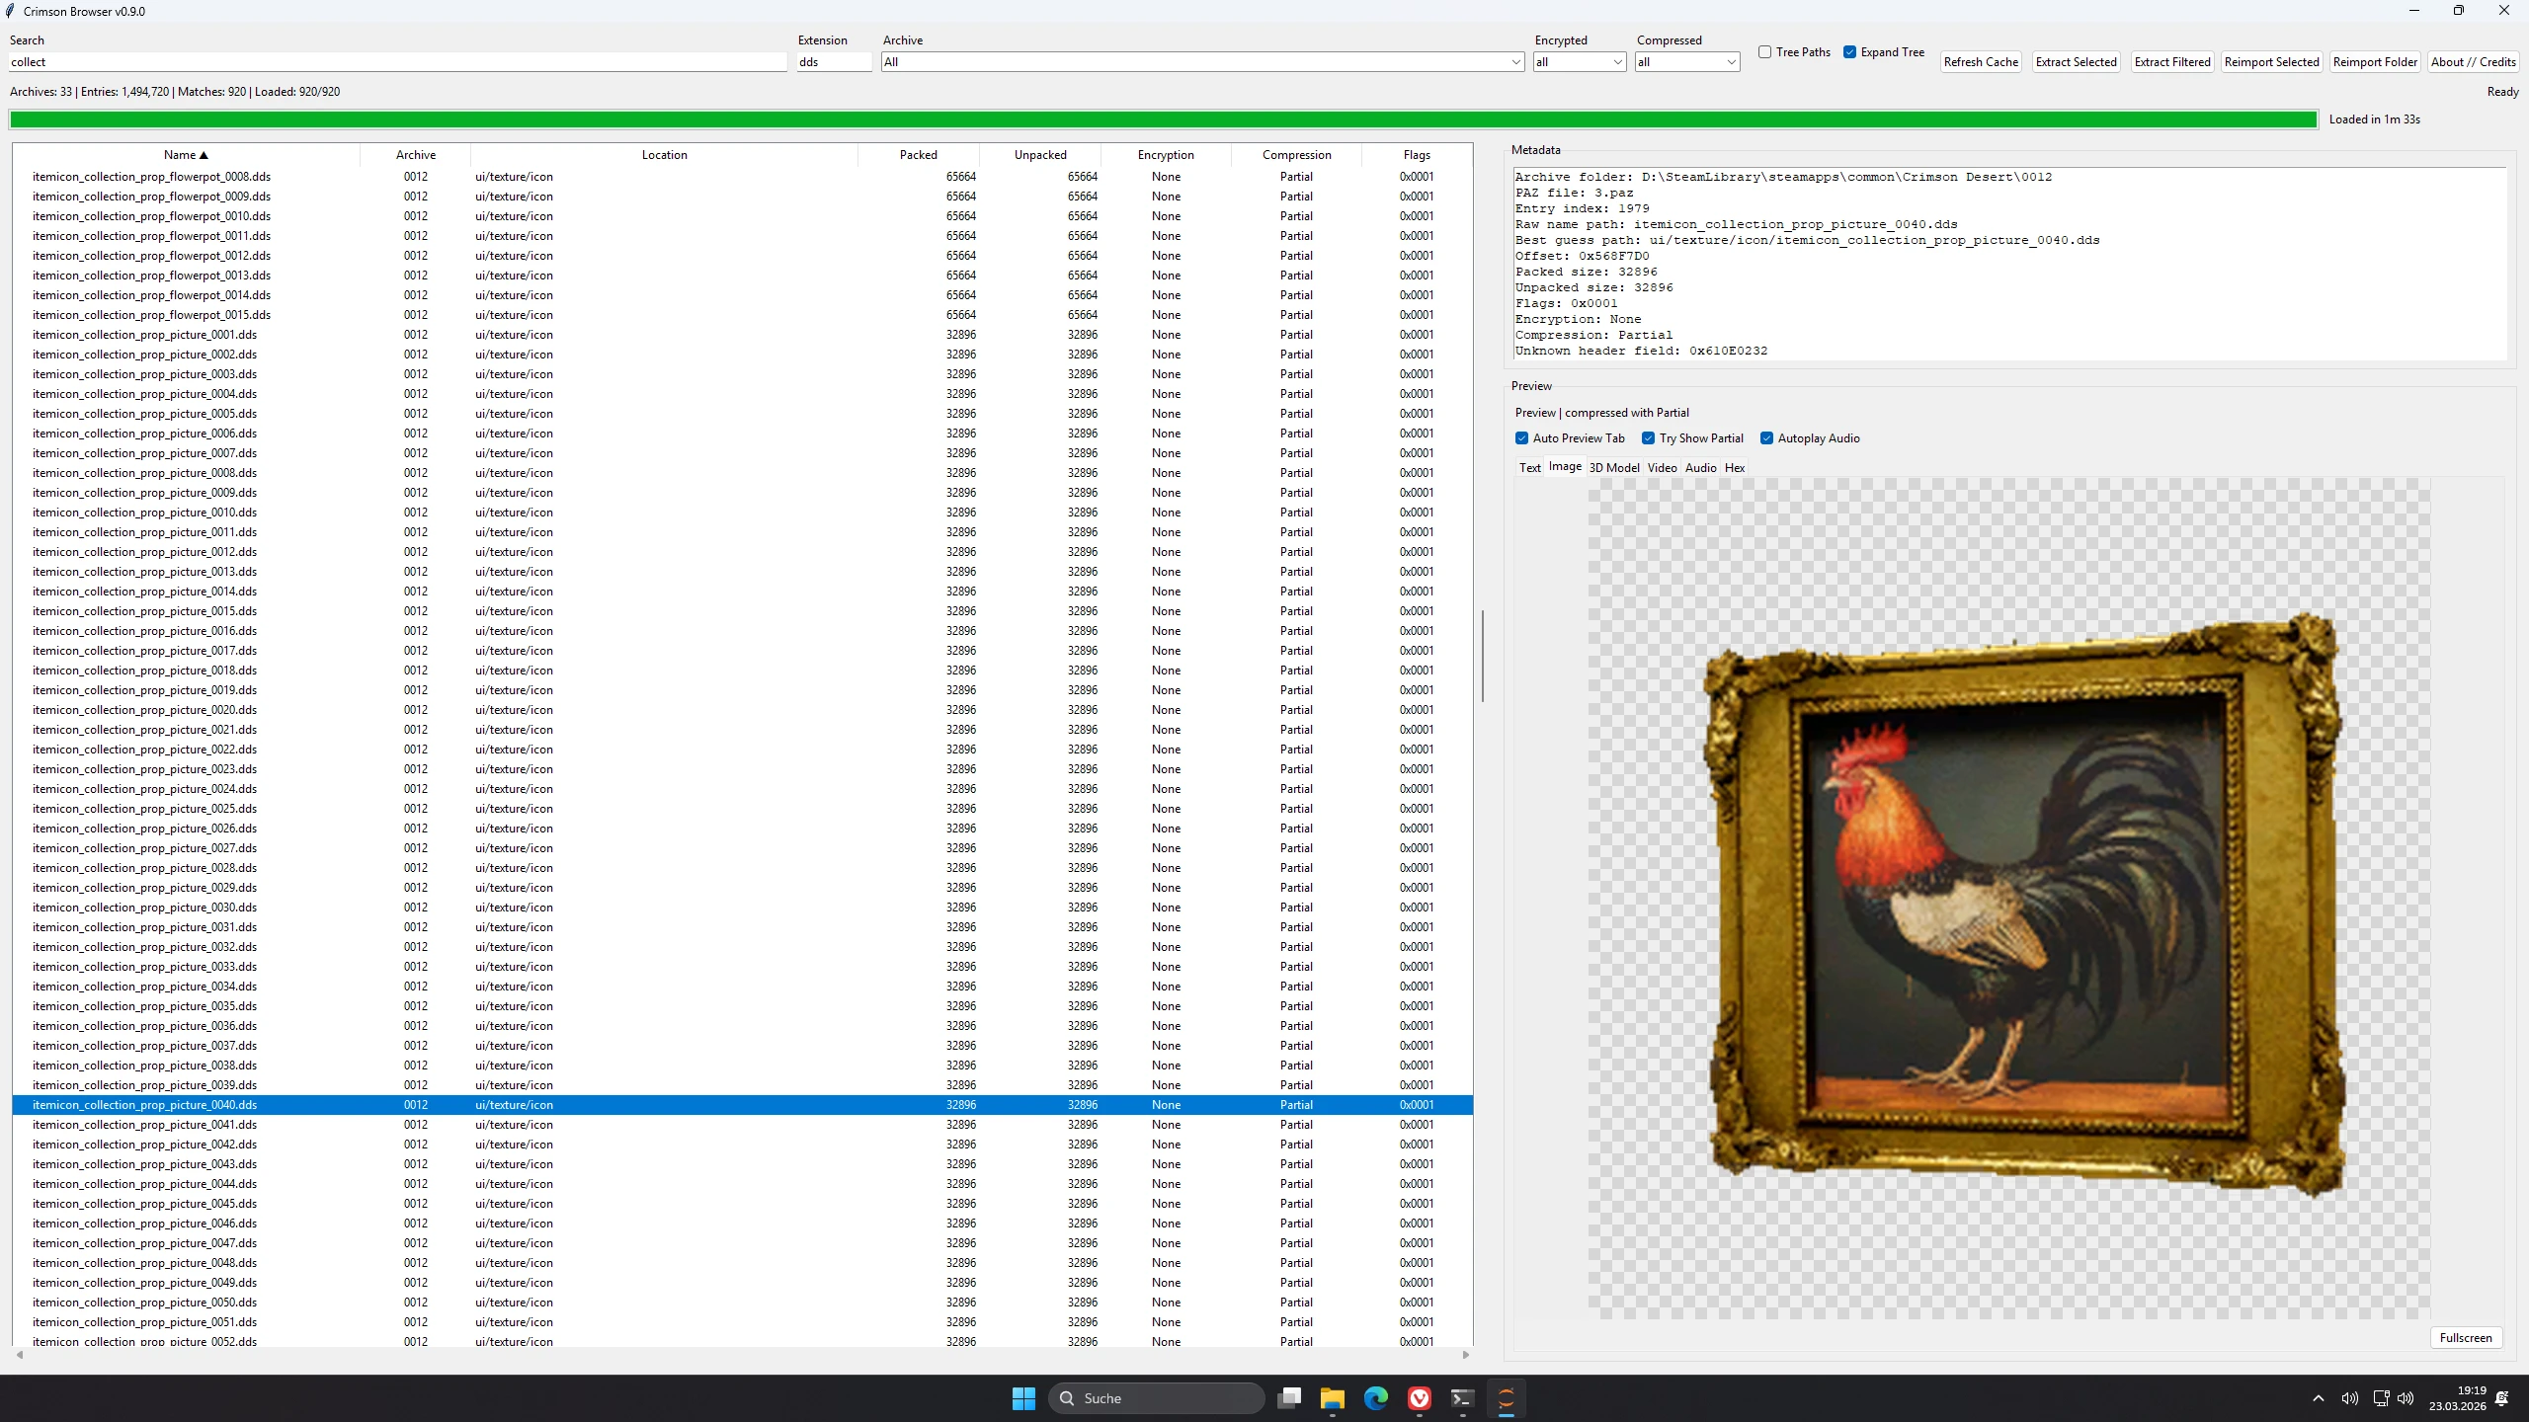The height and width of the screenshot is (1422, 2529).
Task: Click the horizontal scrollbar left arrow
Action: click(x=20, y=1355)
